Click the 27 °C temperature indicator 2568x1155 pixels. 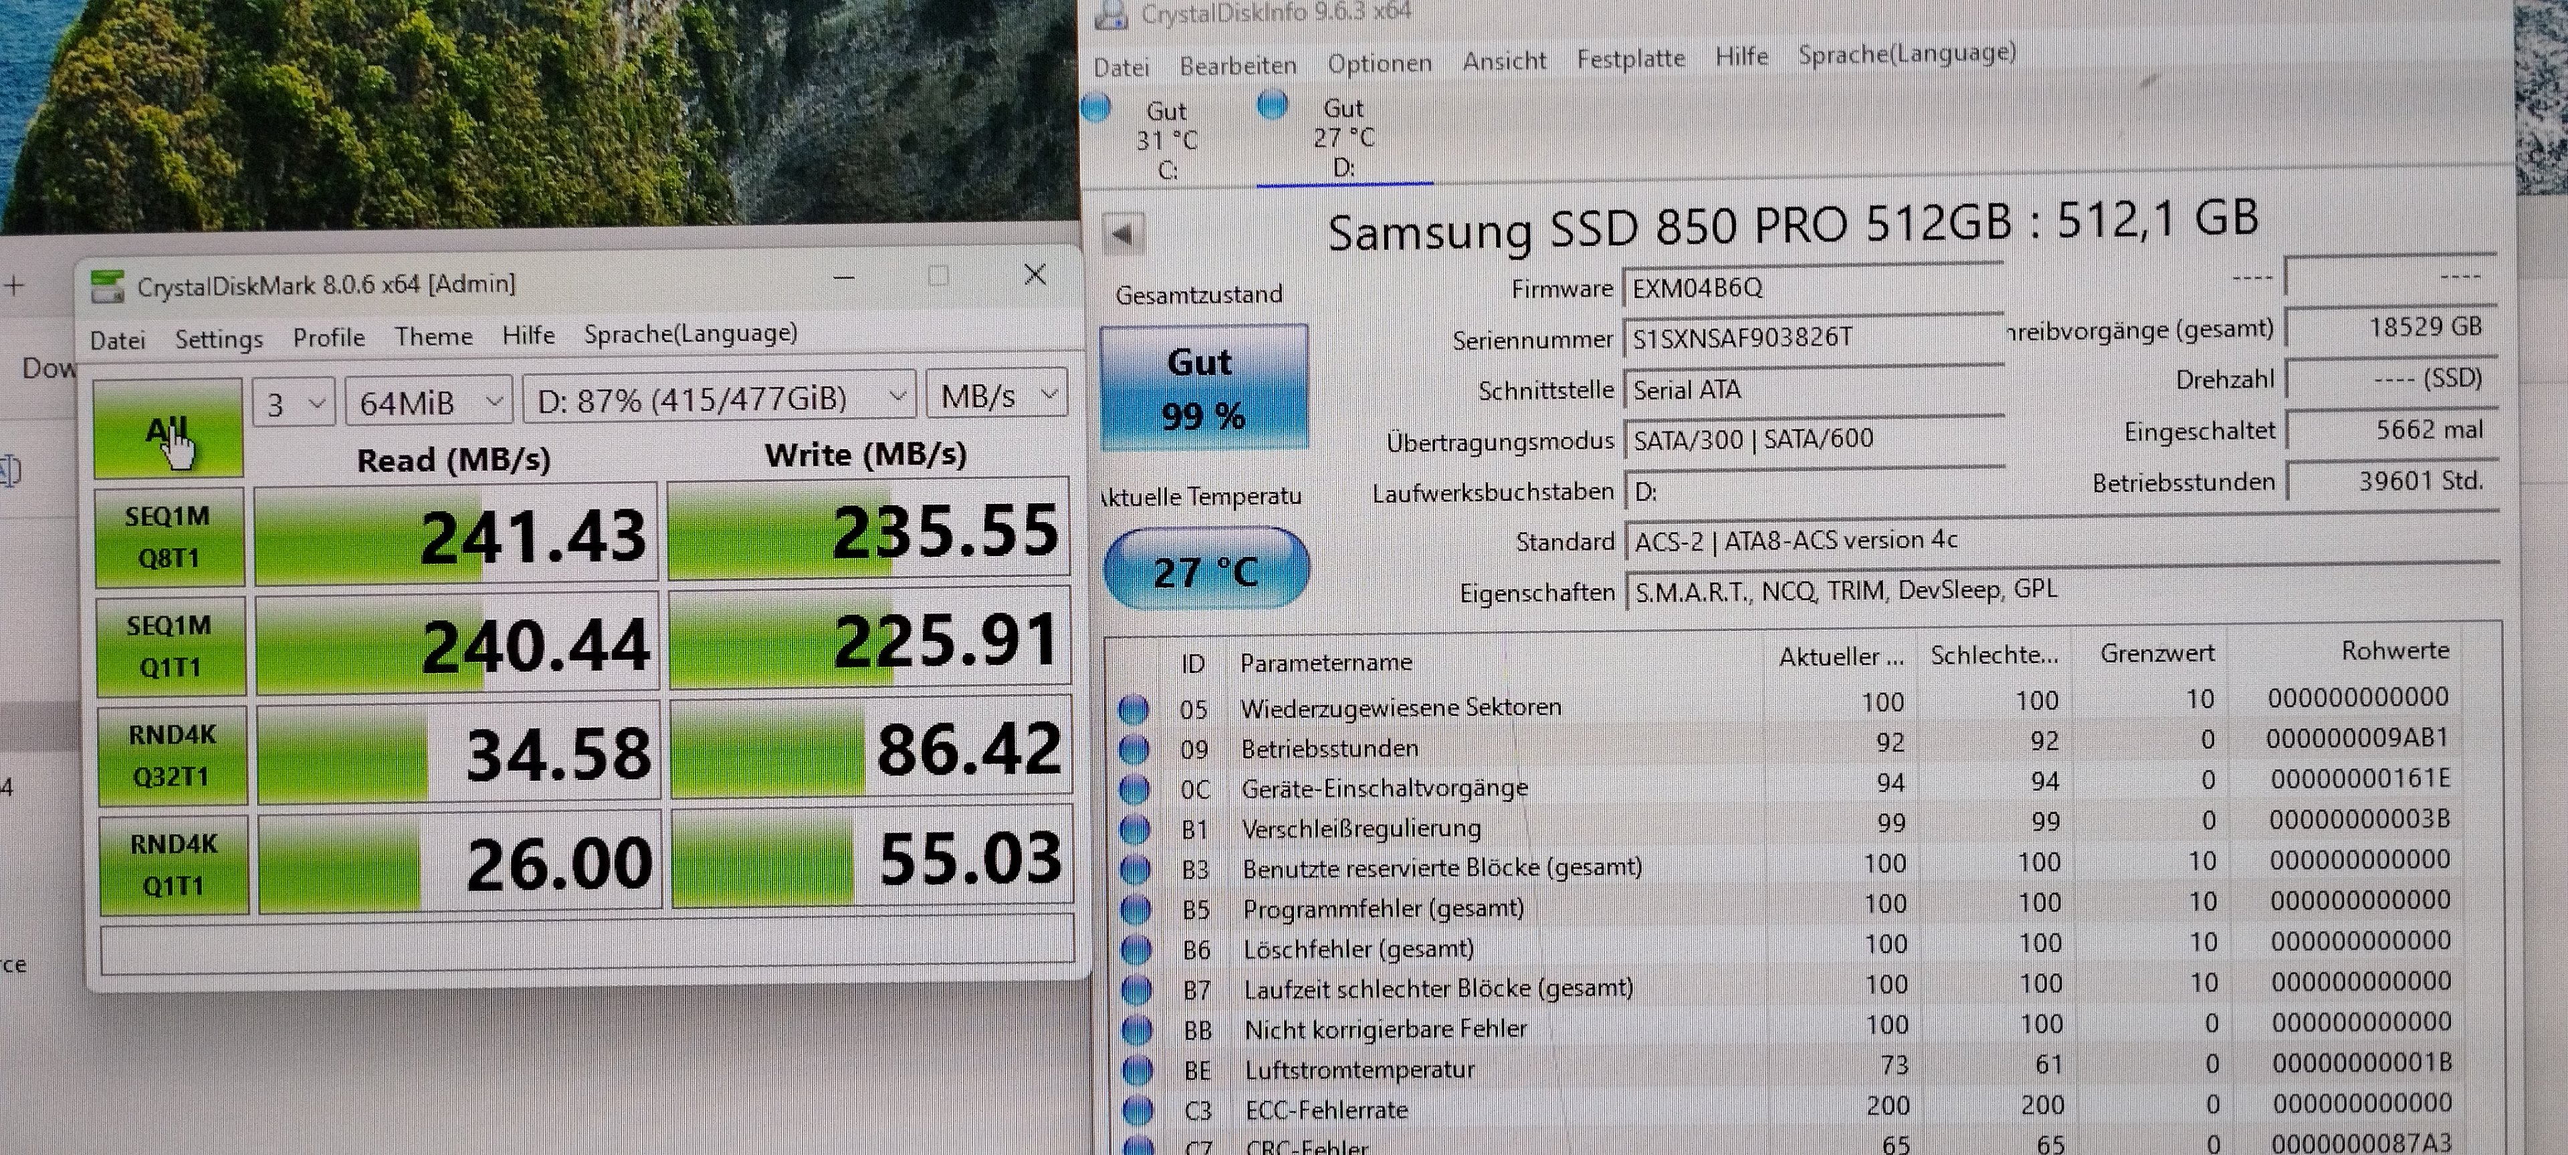(x=1206, y=570)
